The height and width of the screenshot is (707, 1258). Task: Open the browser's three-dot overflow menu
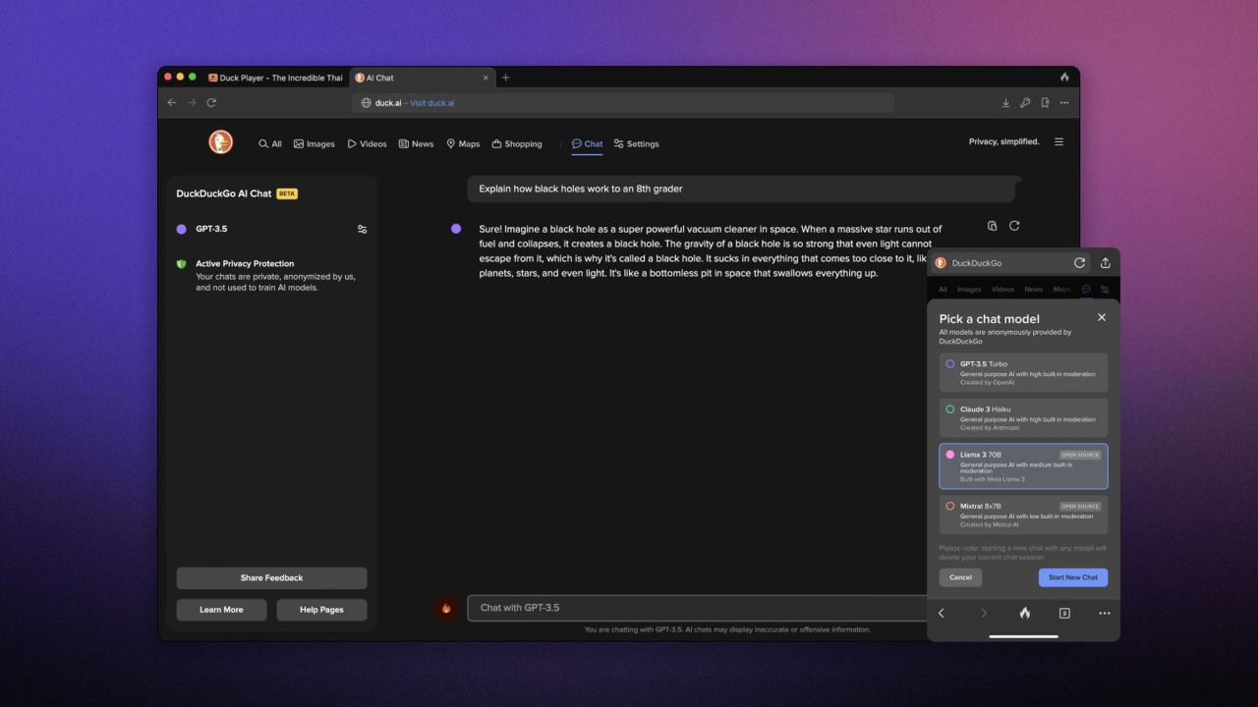click(x=1064, y=102)
